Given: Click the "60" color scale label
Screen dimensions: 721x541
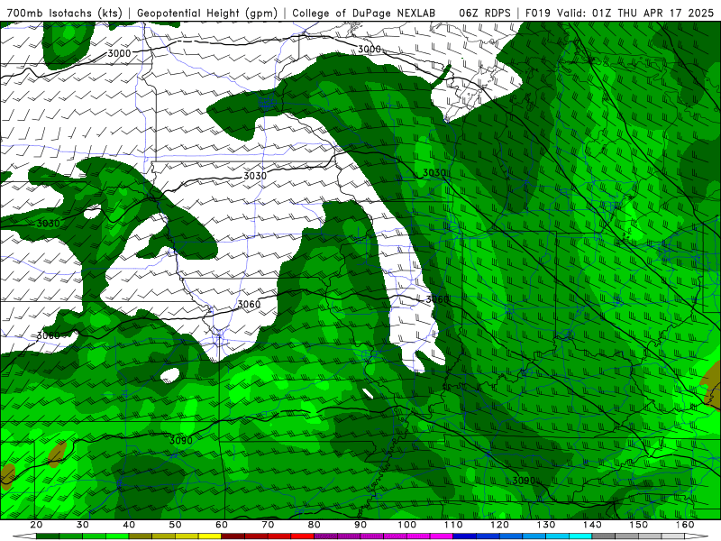Looking at the screenshot, I should pos(222,525).
